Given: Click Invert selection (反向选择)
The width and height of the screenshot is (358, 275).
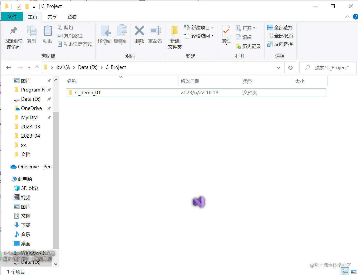Looking at the screenshot, I should [x=280, y=44].
